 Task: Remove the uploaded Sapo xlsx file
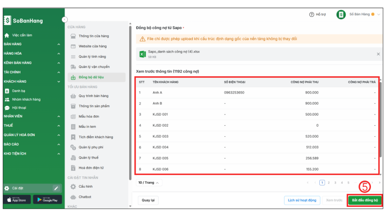[x=378, y=54]
